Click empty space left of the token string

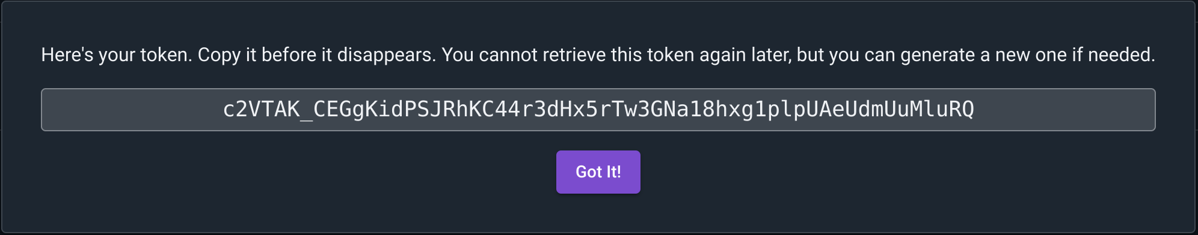pyautogui.click(x=132, y=110)
